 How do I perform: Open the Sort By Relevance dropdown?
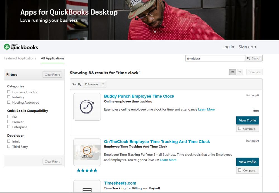[x=94, y=84]
